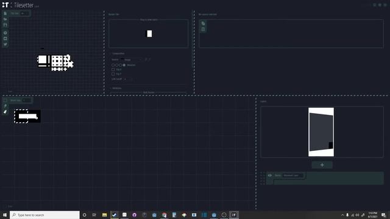Screen dimensions: 390x219
Task: Enable the Flip X checkbox
Action: pyautogui.click(x=113, y=69)
